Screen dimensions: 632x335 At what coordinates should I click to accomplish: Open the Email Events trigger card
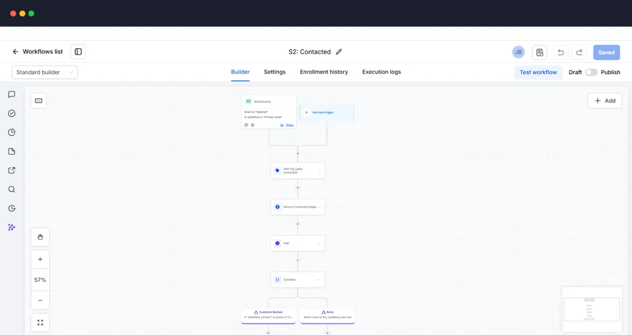point(269,111)
